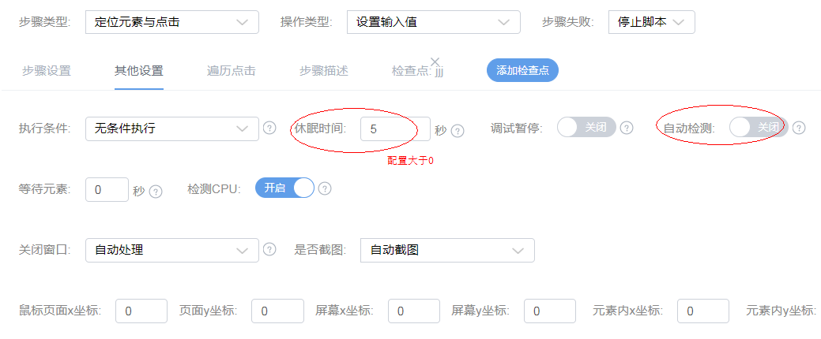This screenshot has width=821, height=339.
Task: Click the help icon beside 关闭窗口 dropdown
Action: [x=269, y=250]
